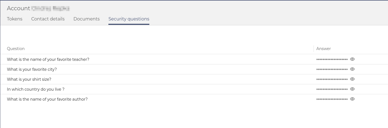Switch to the Tokens tab

[15, 19]
